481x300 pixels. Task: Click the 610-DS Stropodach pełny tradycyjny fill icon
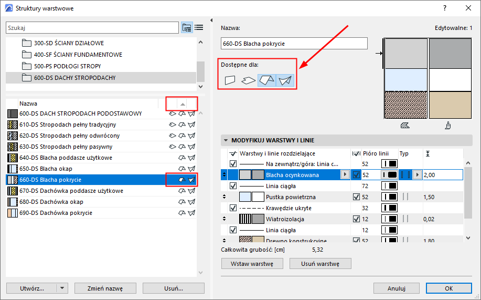click(13, 125)
